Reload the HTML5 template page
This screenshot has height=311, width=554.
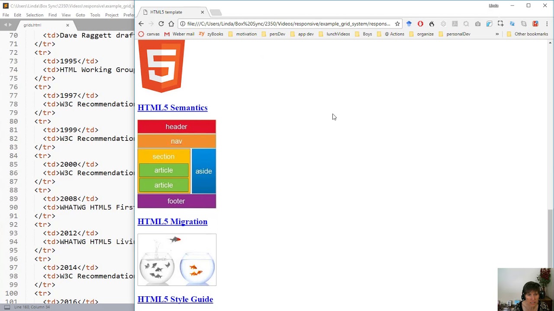coord(161,24)
